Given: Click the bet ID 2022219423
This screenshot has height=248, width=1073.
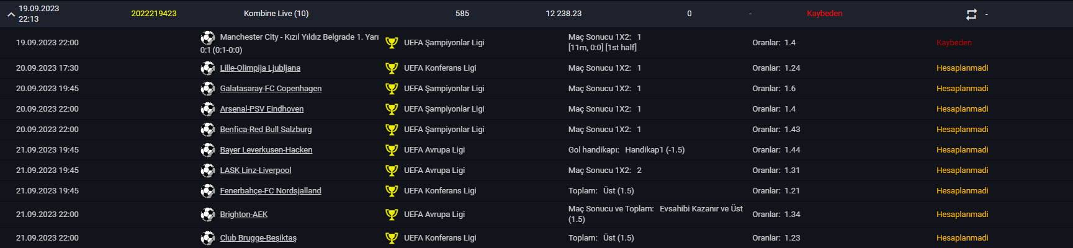Looking at the screenshot, I should (154, 14).
